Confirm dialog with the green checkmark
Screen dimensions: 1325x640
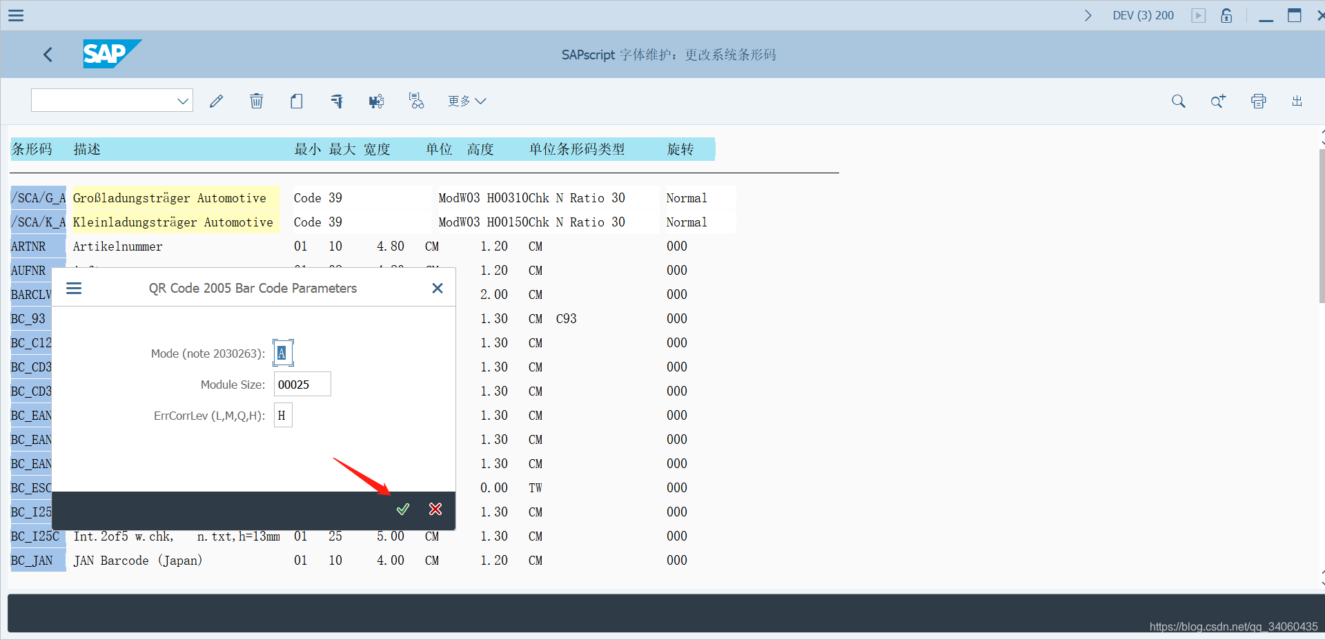tap(403, 509)
